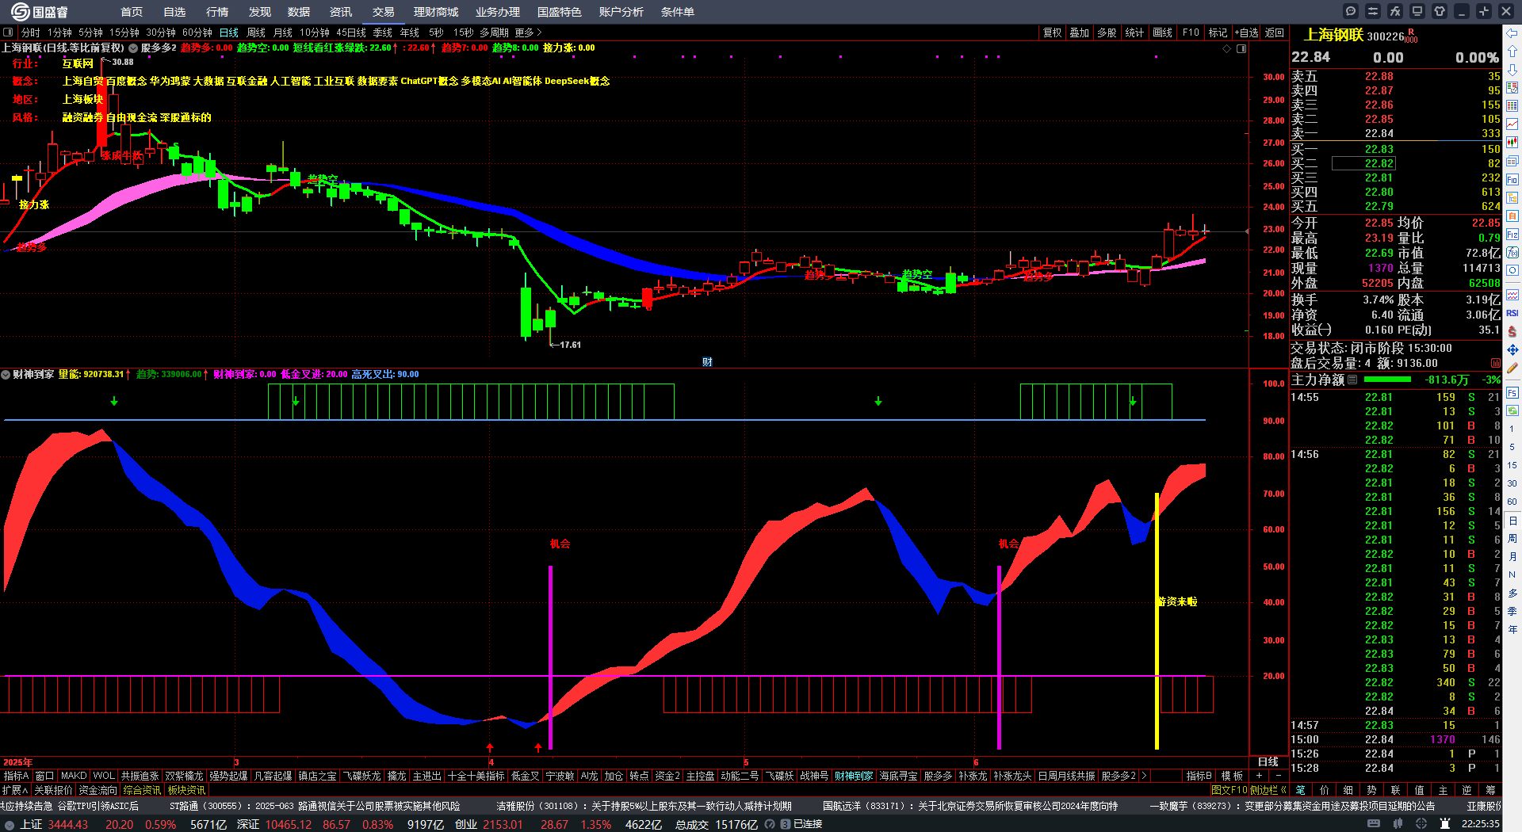Expand 多周期 multi-period option
This screenshot has width=1522, height=832.
point(494,32)
